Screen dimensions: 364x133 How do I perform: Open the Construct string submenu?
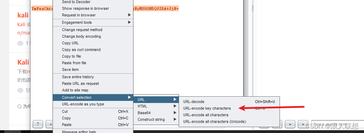click(x=156, y=119)
